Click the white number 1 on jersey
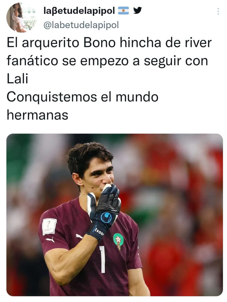This screenshot has height=302, width=227. [103, 260]
